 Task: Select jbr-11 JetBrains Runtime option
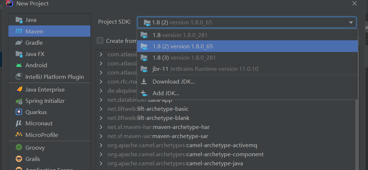(247, 69)
